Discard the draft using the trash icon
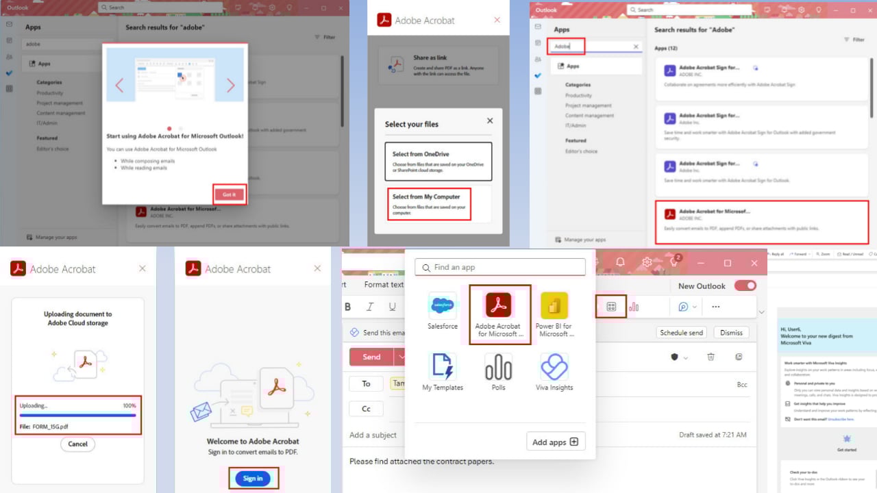The width and height of the screenshot is (877, 493). tap(711, 357)
